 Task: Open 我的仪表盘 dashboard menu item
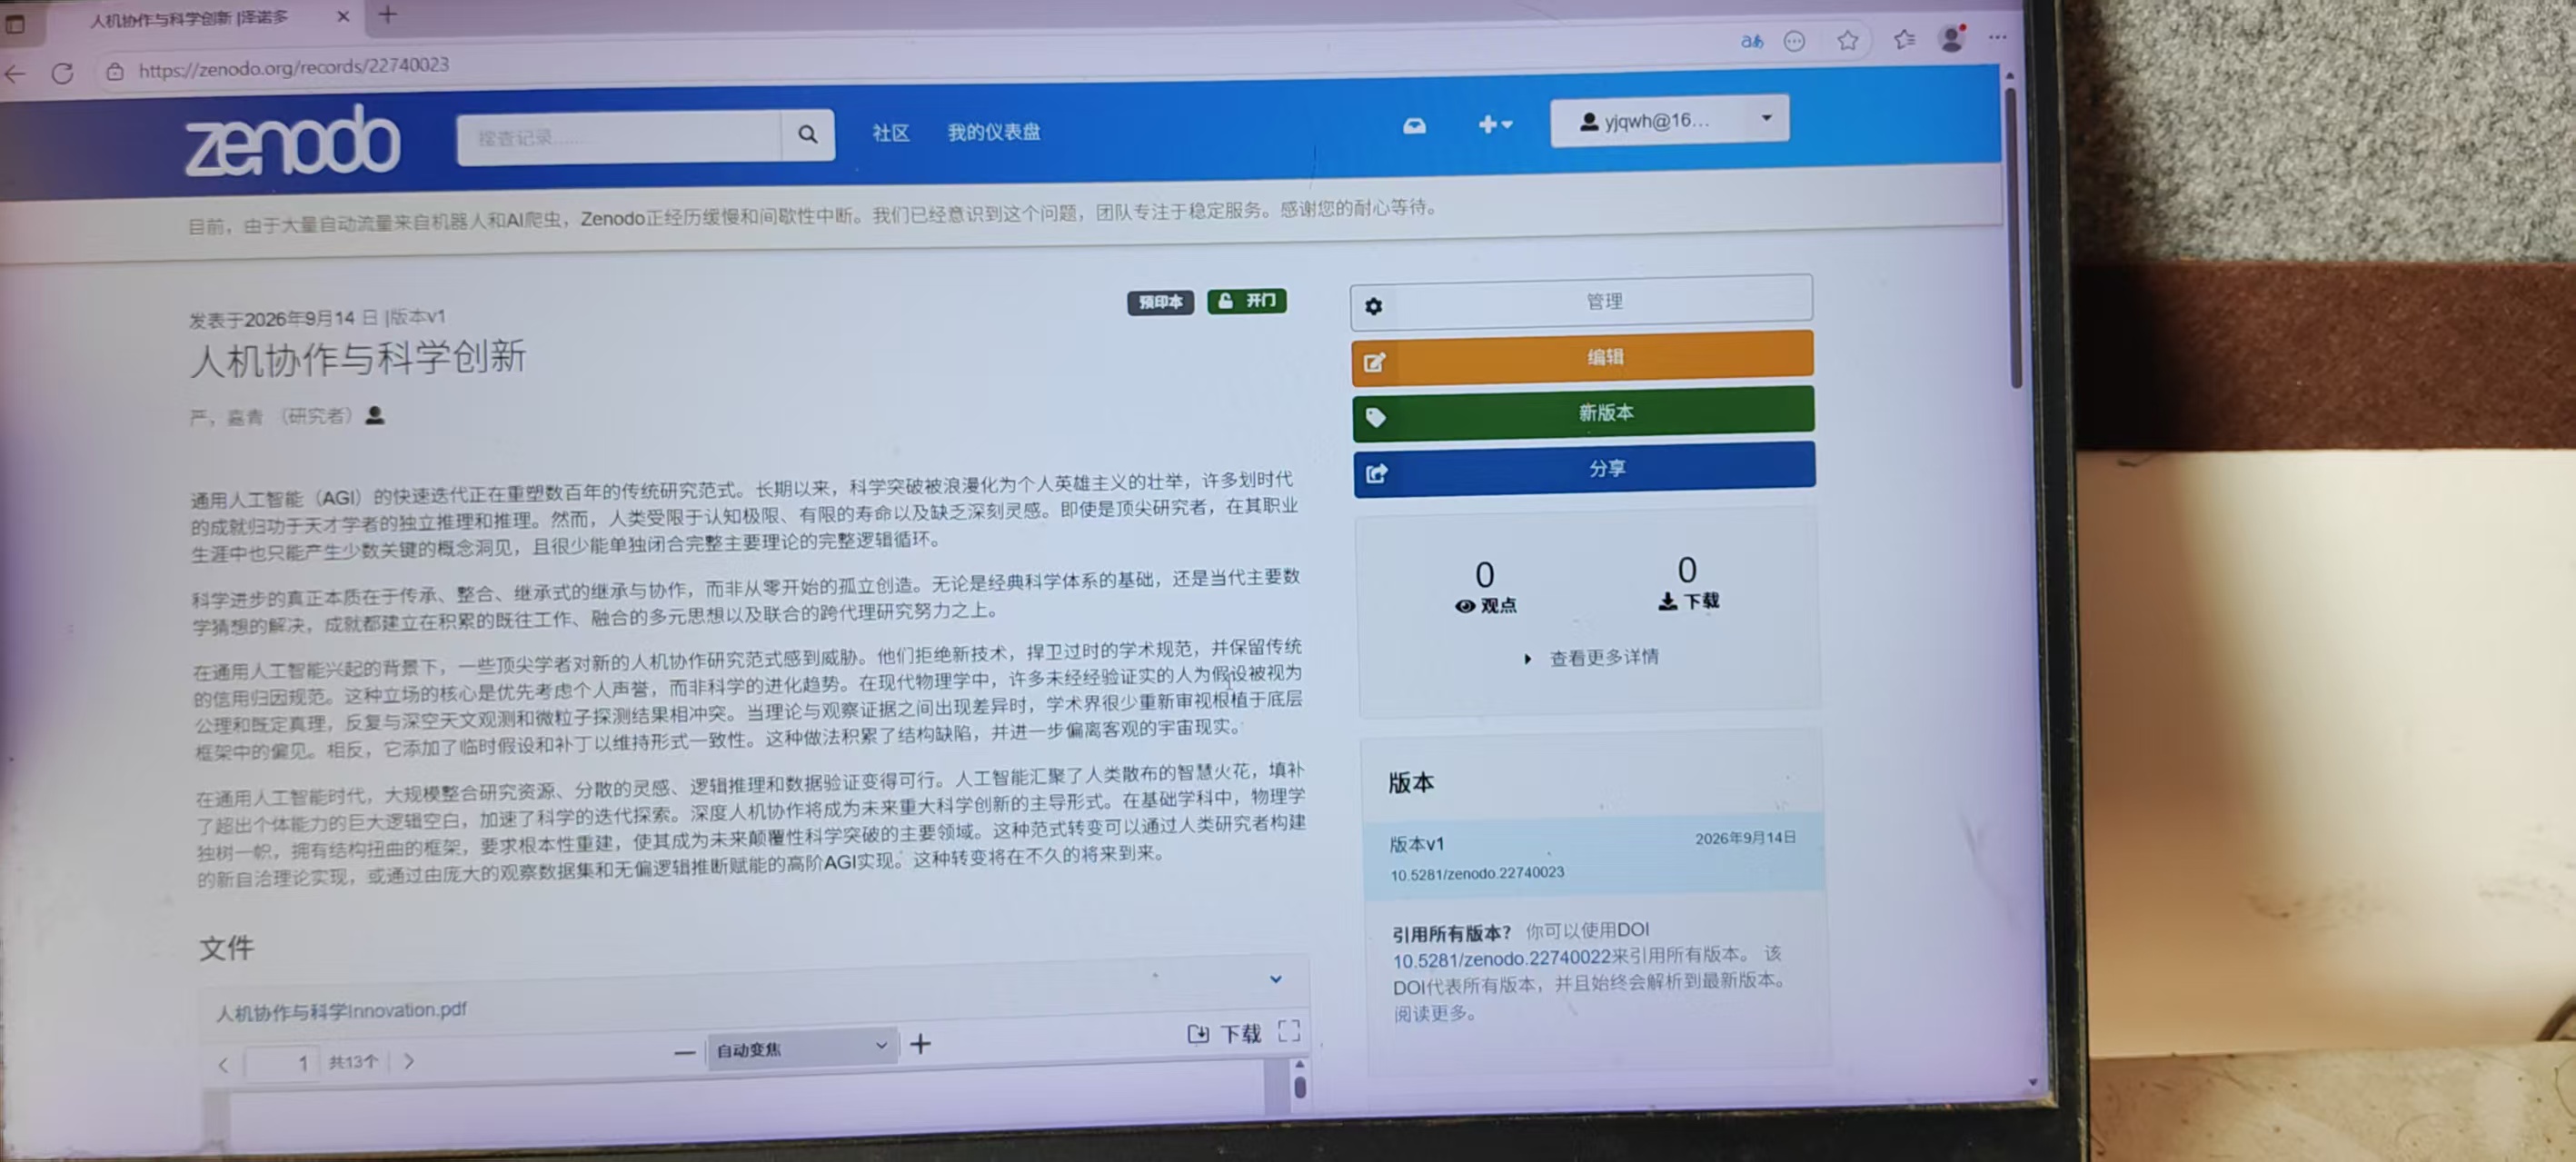tap(993, 132)
